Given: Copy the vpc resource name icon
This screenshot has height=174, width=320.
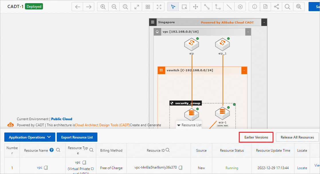Looking at the screenshot, I should click(46, 167).
